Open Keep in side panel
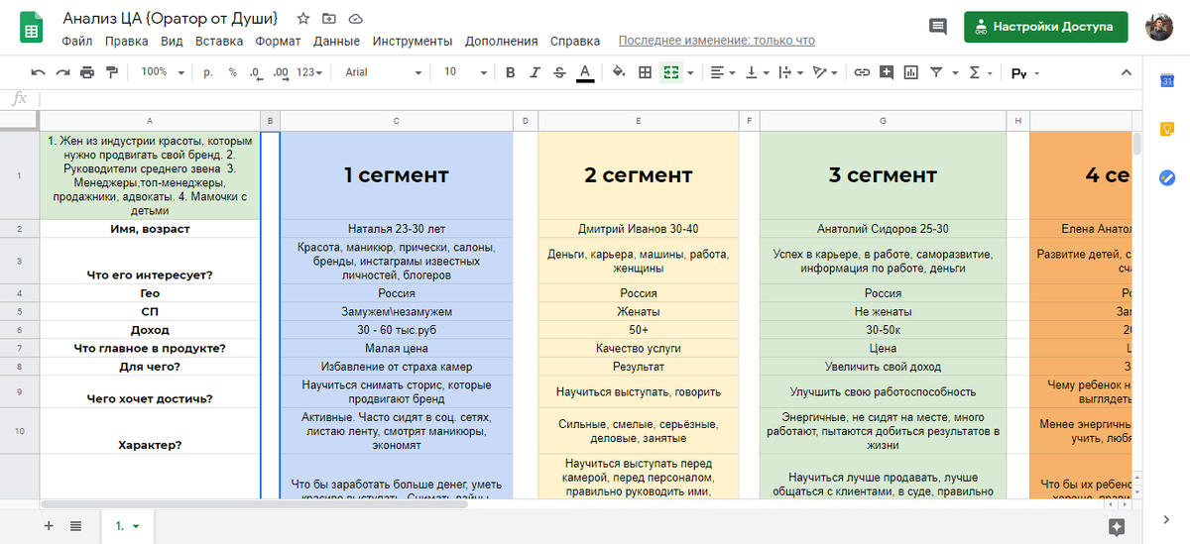Screen dimensions: 1190x544 coord(1167,129)
